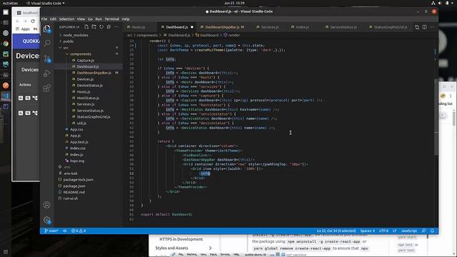Open the Selection menu
This screenshot has width=457, height=257.
pos(66,19)
